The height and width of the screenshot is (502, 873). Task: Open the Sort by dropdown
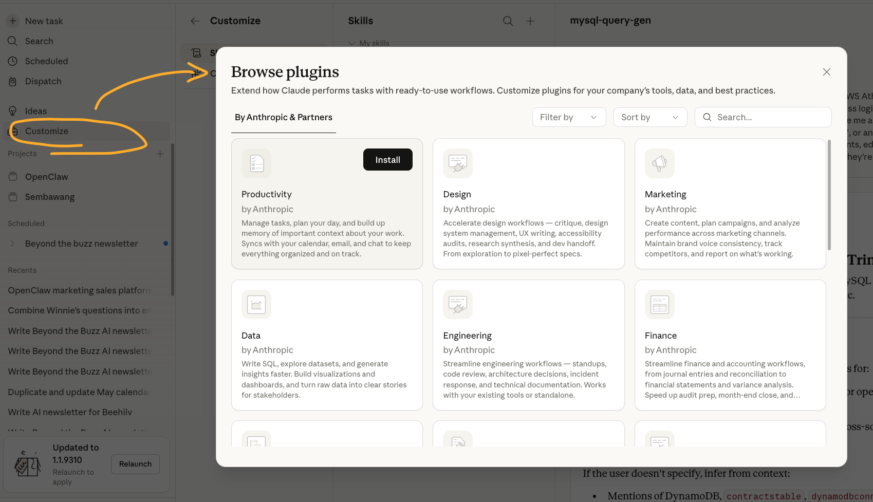[x=649, y=117]
